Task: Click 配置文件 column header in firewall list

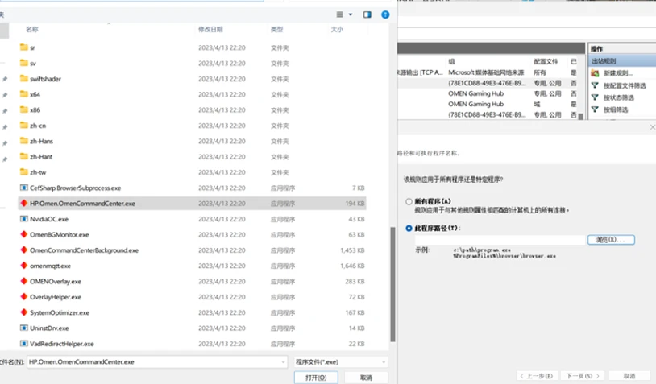Action: 546,61
